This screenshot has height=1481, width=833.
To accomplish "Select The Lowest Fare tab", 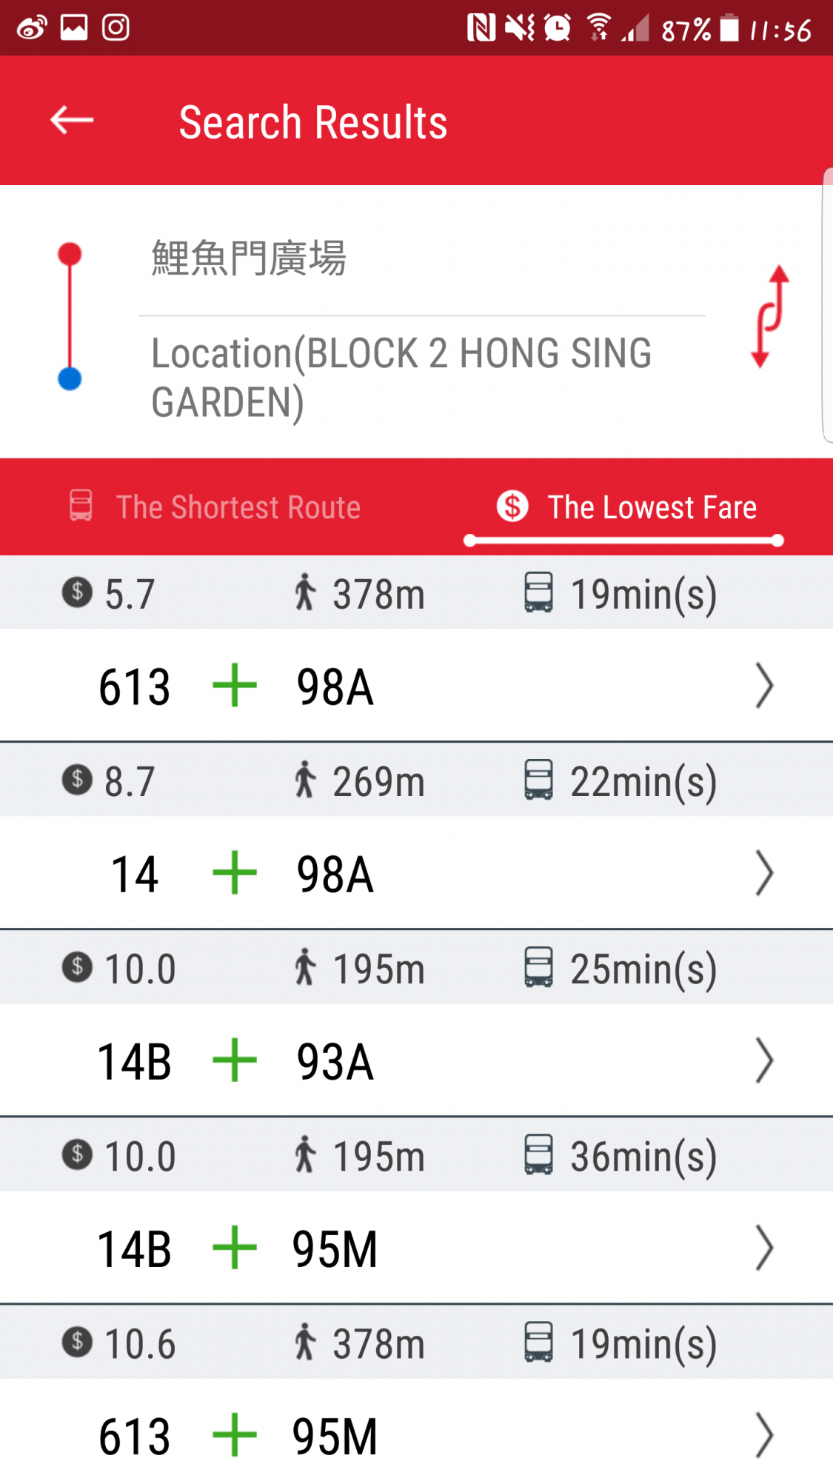I will coord(626,507).
